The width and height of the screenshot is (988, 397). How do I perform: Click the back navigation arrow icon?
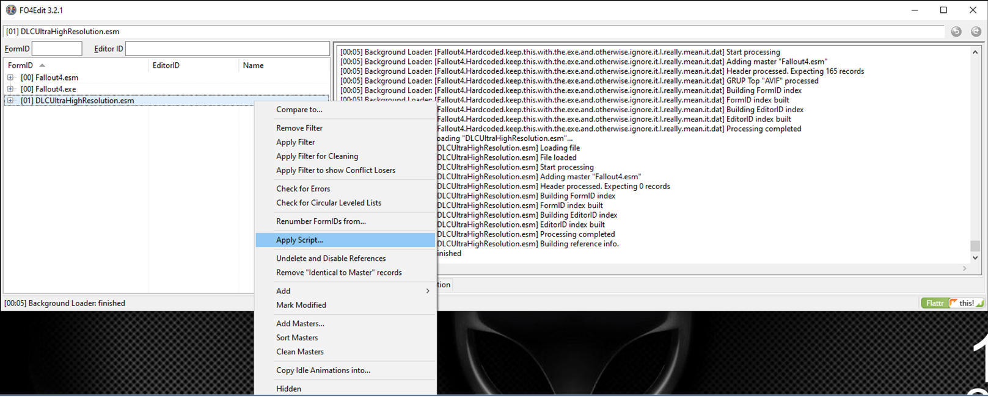tap(956, 32)
